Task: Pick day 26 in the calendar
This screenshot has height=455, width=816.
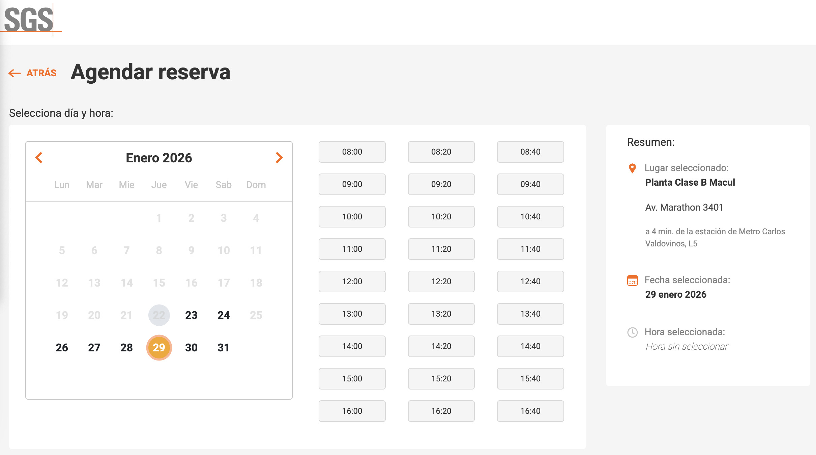Action: pos(62,348)
